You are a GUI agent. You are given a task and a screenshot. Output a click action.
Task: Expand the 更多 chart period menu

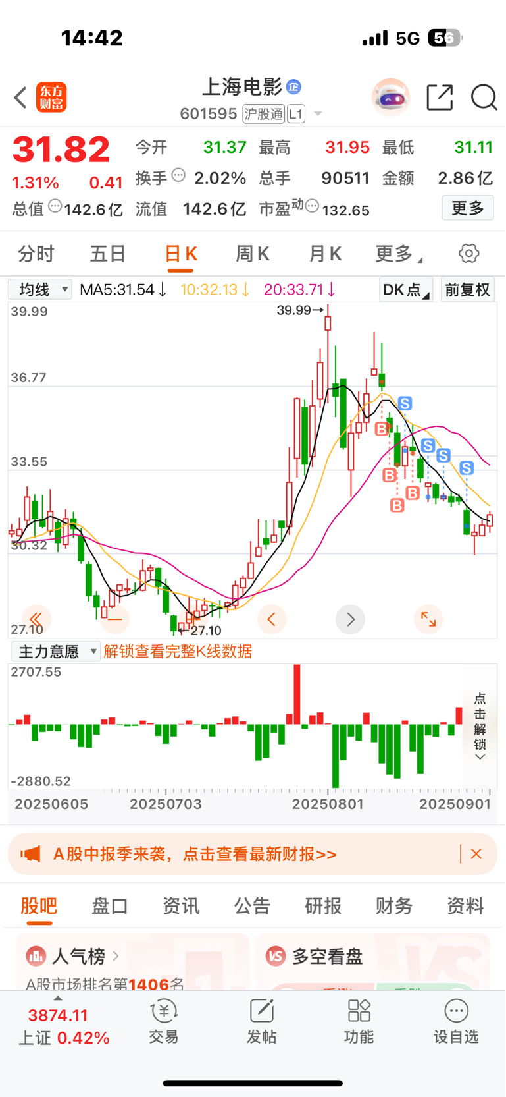tap(399, 254)
